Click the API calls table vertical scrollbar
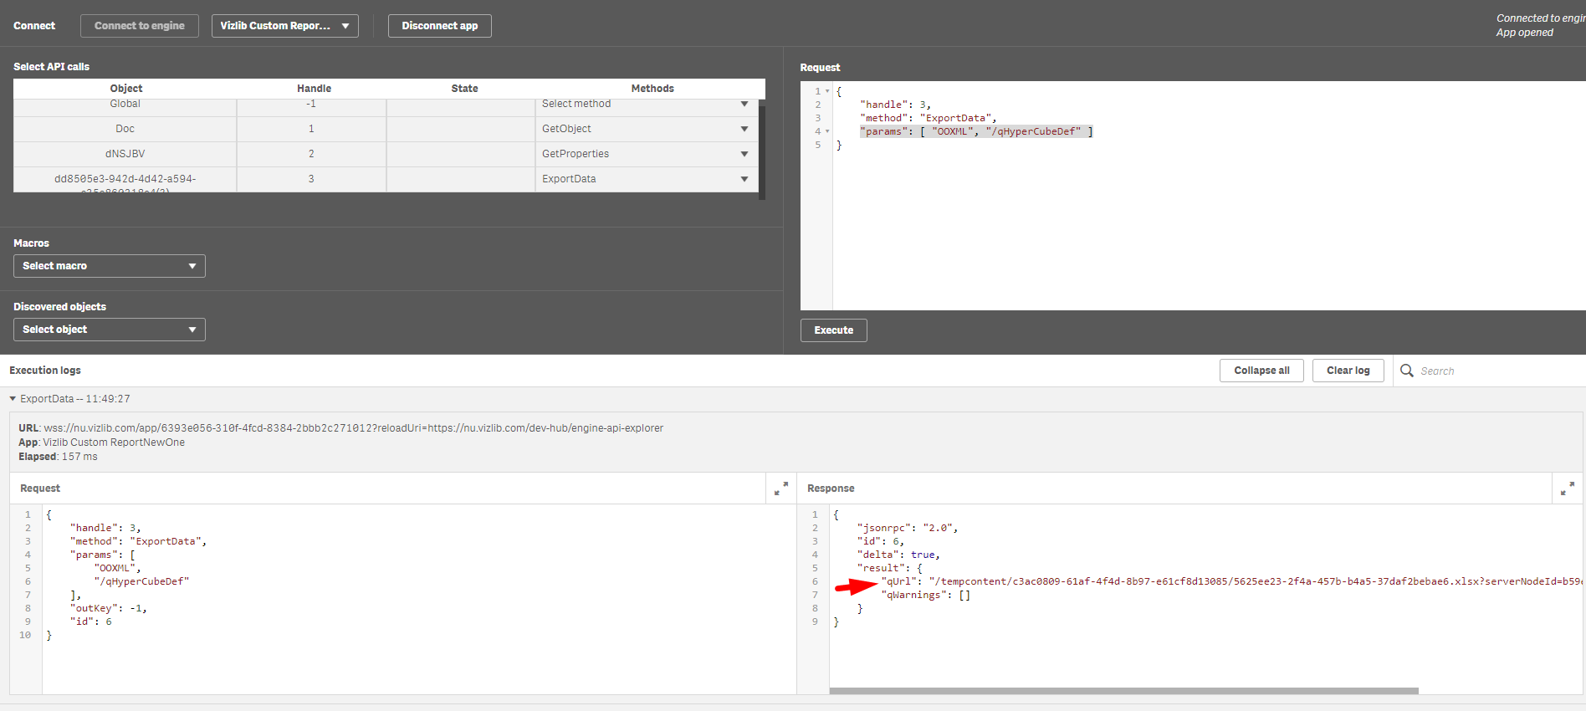The height and width of the screenshot is (711, 1586). click(x=762, y=151)
